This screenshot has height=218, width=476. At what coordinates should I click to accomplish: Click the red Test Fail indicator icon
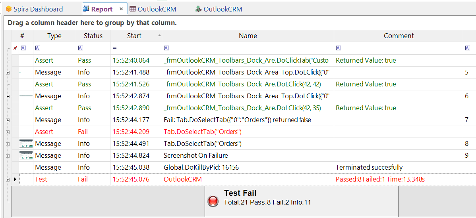(213, 201)
